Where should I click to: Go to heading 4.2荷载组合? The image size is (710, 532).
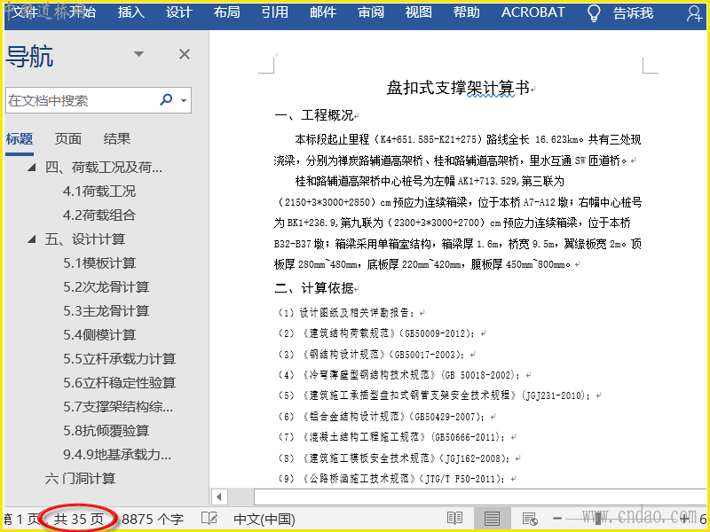99,215
